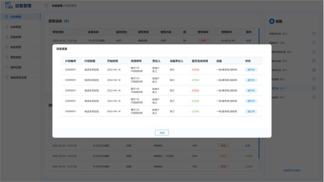Viewport: 324px width, 182px height.
Task: Click arrow icon for 故障待处理 (81) reminder
Action: pos(313,34)
